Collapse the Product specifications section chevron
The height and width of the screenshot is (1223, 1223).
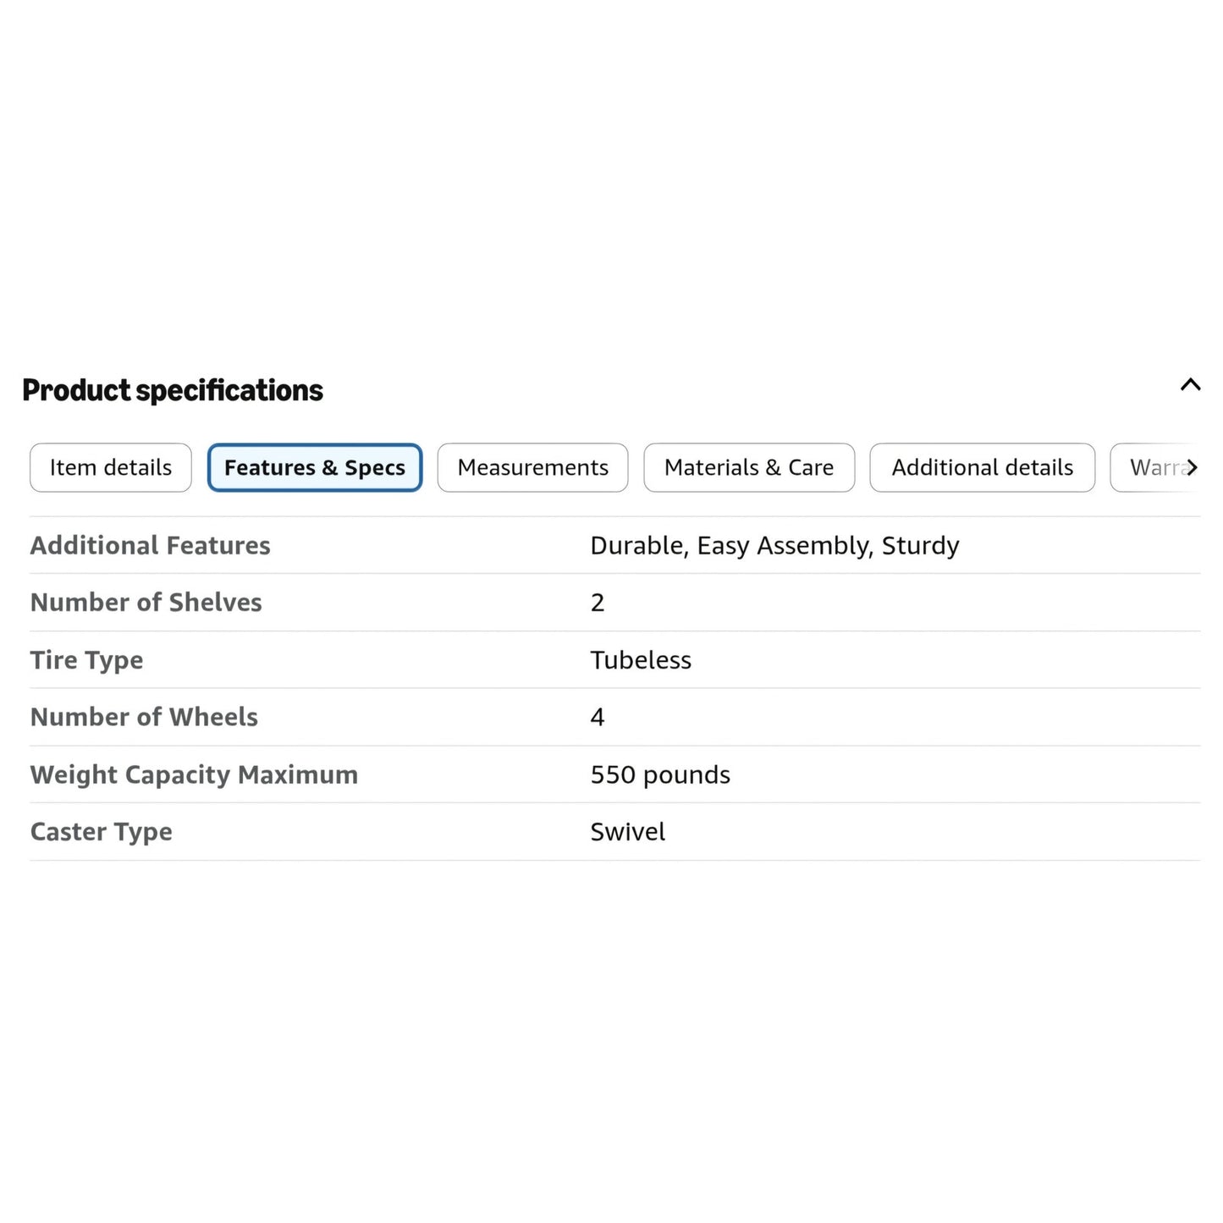pyautogui.click(x=1190, y=385)
